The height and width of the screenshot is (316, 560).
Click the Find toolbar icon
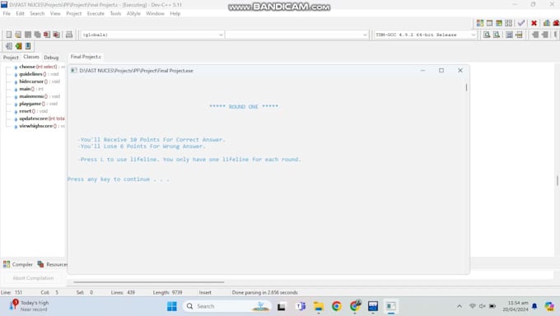tap(487, 35)
